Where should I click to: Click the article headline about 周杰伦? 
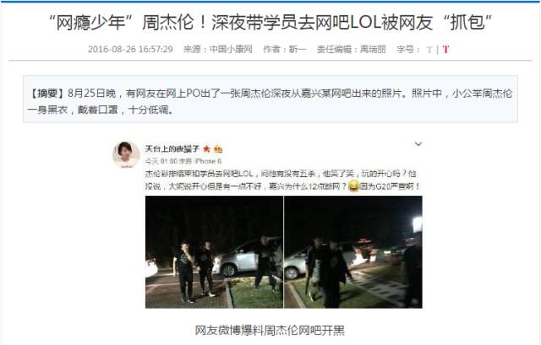270,23
